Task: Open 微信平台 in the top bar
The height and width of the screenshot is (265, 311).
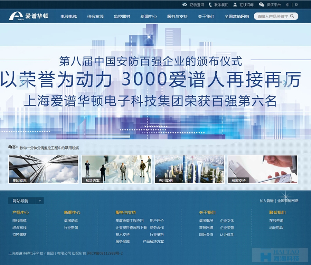Action: (274, 5)
